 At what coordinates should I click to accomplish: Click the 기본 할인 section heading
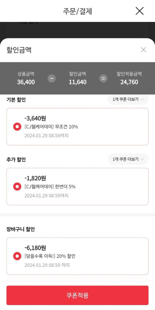point(16,100)
